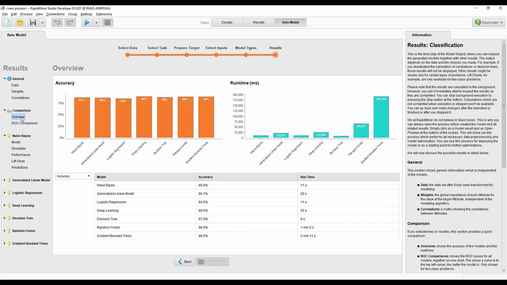Open the Accuracy criterion combo box
Image resolution: width=507 pixels, height=285 pixels.
coord(73,176)
